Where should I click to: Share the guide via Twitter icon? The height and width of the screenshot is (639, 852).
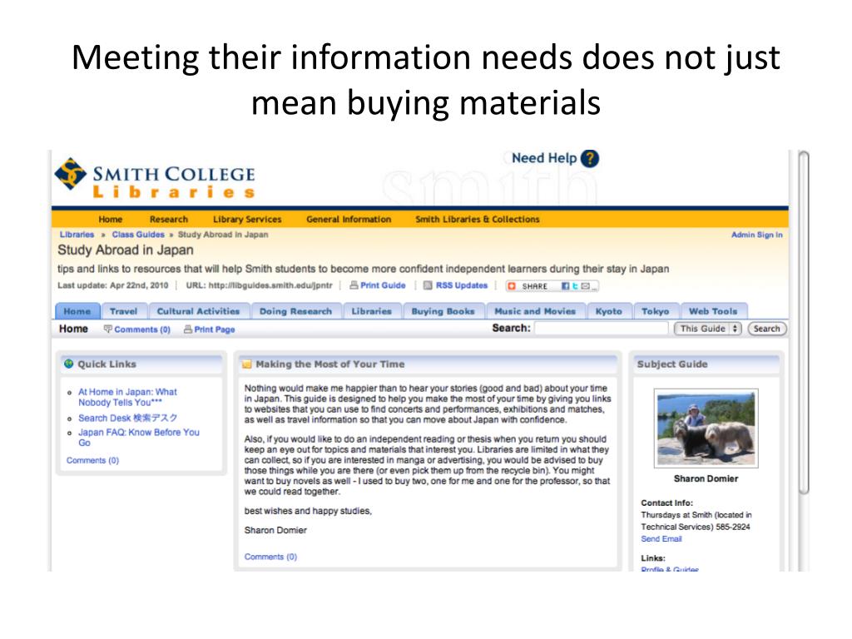(x=575, y=286)
